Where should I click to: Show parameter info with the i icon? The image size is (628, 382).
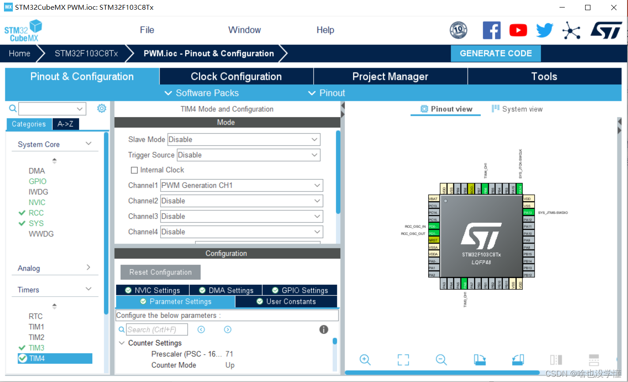click(324, 329)
